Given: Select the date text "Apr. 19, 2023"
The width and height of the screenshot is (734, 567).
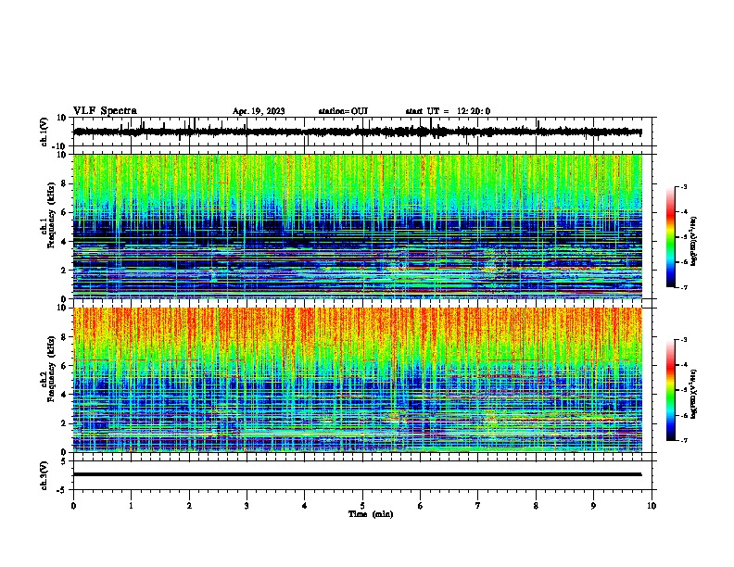Looking at the screenshot, I should pyautogui.click(x=259, y=111).
